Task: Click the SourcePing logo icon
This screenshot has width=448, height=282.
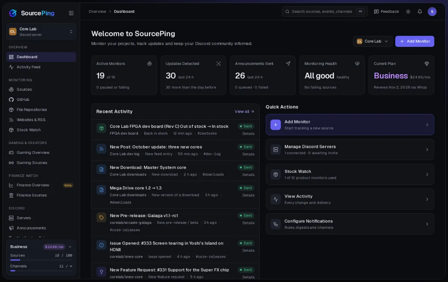Action: point(13,13)
